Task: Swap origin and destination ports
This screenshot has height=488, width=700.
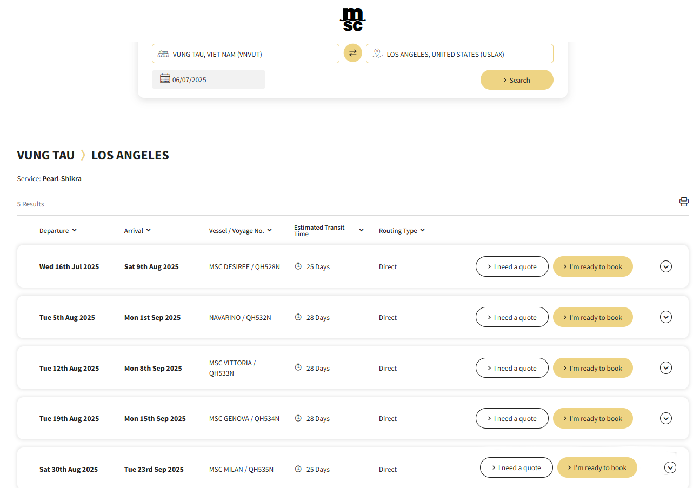Action: (352, 53)
